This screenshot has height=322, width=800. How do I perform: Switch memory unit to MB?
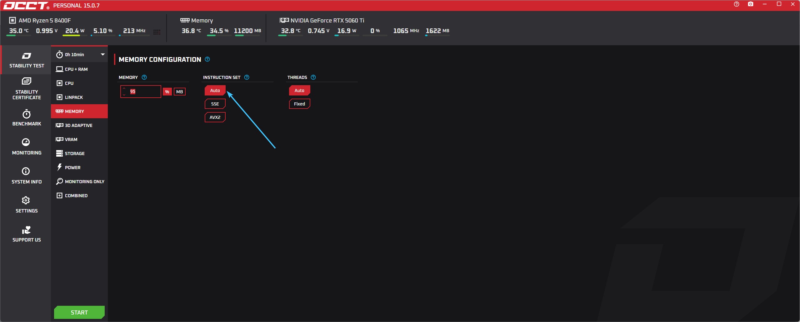179,92
